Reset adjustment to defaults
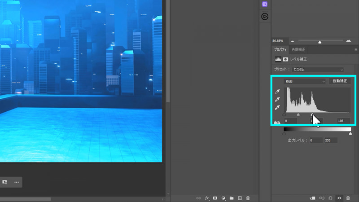359x202 pixels. pos(330,198)
